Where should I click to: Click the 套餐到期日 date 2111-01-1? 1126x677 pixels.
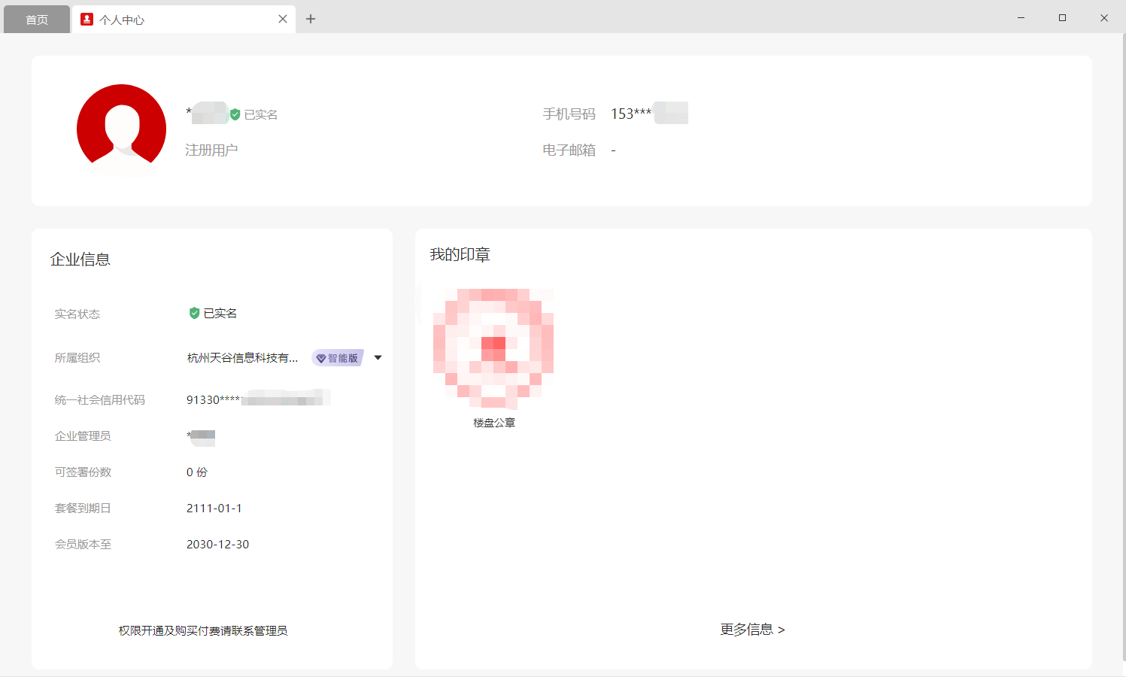pyautogui.click(x=214, y=509)
